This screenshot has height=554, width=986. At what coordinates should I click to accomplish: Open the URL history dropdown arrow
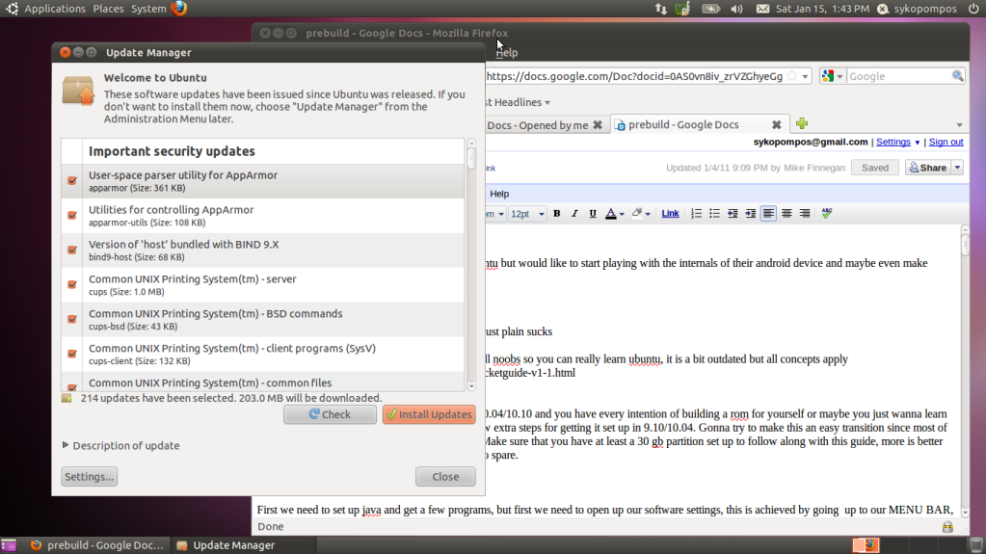coord(805,77)
